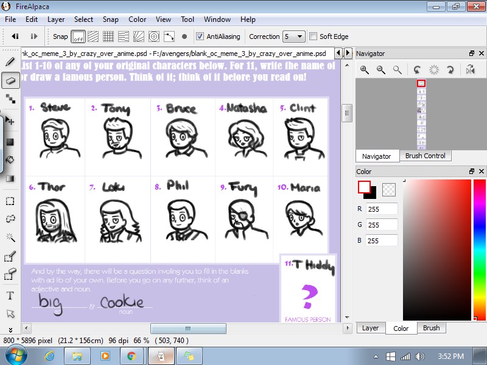Viewport: 487px width, 365px height.
Task: Turn Snap off
Action: tap(78, 36)
